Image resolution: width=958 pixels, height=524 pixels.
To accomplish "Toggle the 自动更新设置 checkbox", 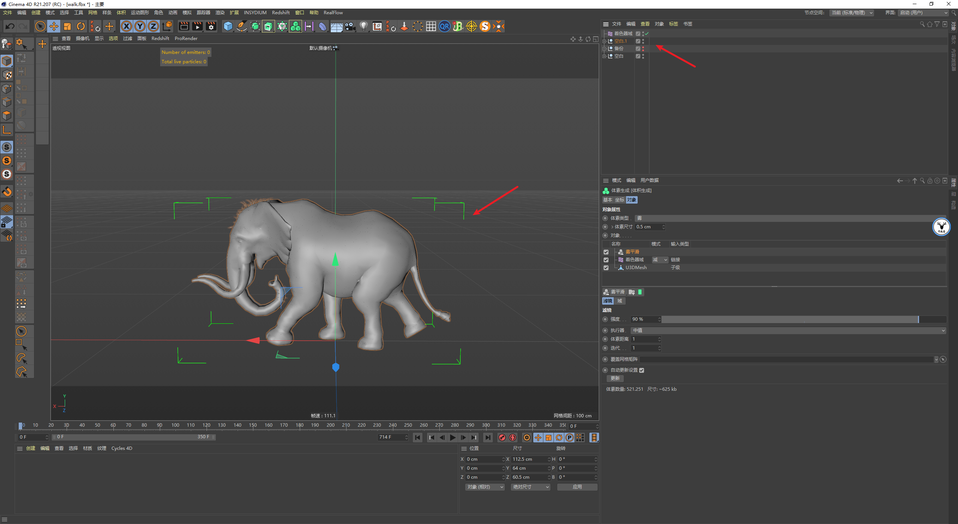I will click(x=642, y=370).
